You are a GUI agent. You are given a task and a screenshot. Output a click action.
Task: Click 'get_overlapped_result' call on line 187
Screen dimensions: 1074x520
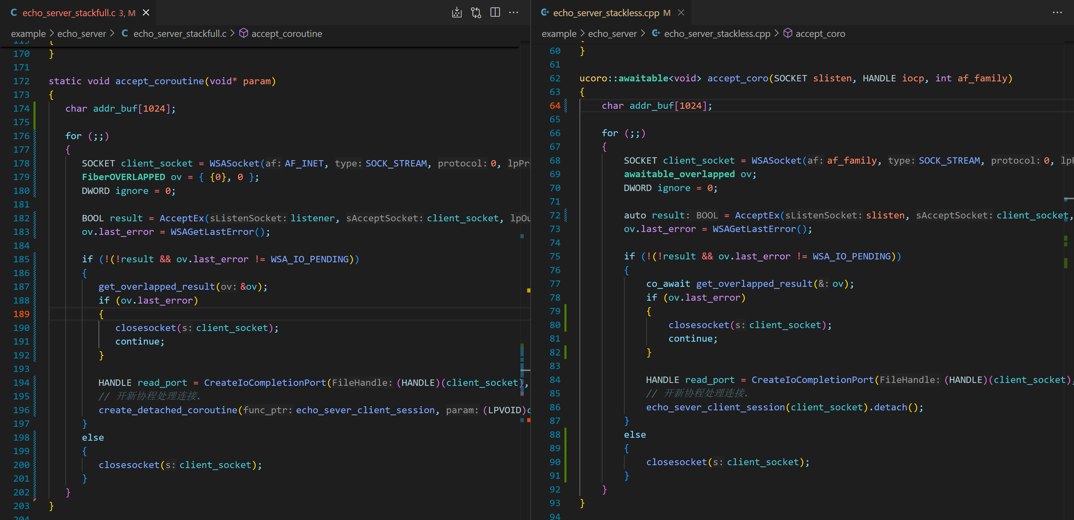[x=157, y=287]
